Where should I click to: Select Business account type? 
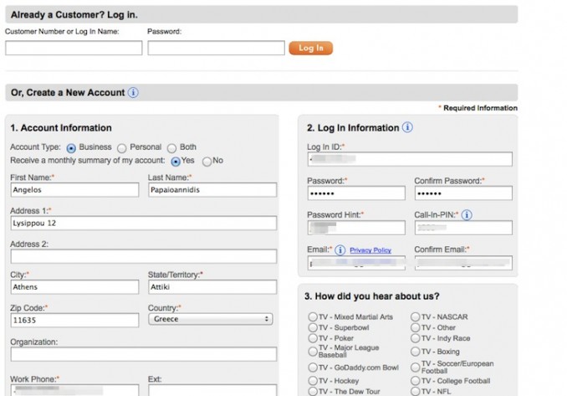tap(71, 148)
